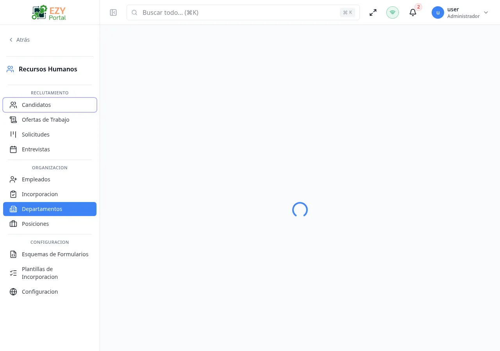This screenshot has height=351, width=500.
Task: Click the Entrevistas calendar icon
Action: (13, 149)
